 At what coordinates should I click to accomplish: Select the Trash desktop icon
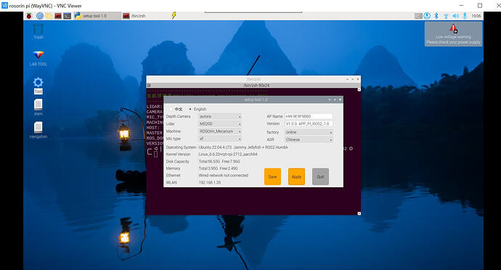pyautogui.click(x=38, y=31)
